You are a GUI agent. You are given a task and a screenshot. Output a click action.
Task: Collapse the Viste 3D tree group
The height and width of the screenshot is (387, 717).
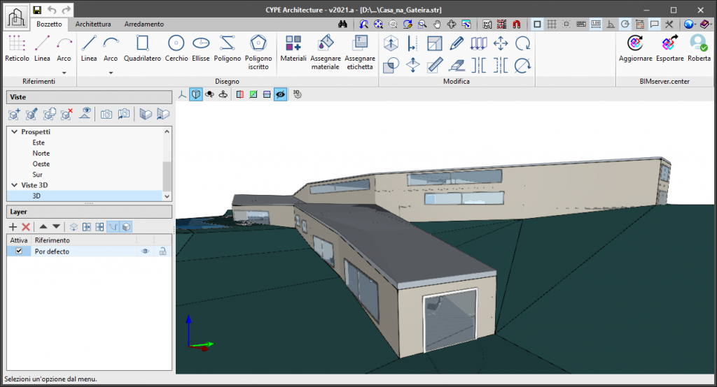[x=15, y=185]
